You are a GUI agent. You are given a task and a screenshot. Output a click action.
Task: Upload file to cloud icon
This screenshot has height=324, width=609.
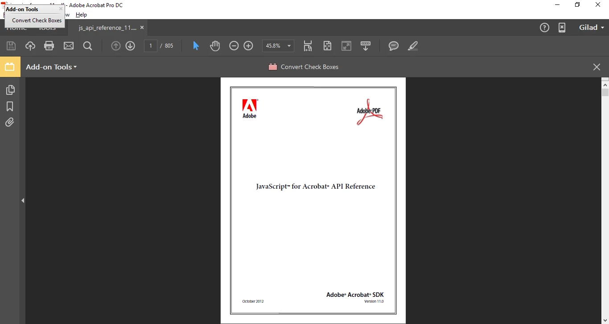(x=30, y=46)
